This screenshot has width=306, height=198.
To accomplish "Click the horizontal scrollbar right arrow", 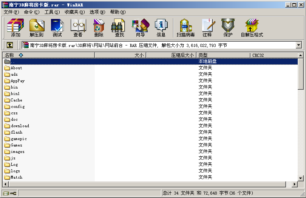I will pyautogui.click(x=294, y=184).
